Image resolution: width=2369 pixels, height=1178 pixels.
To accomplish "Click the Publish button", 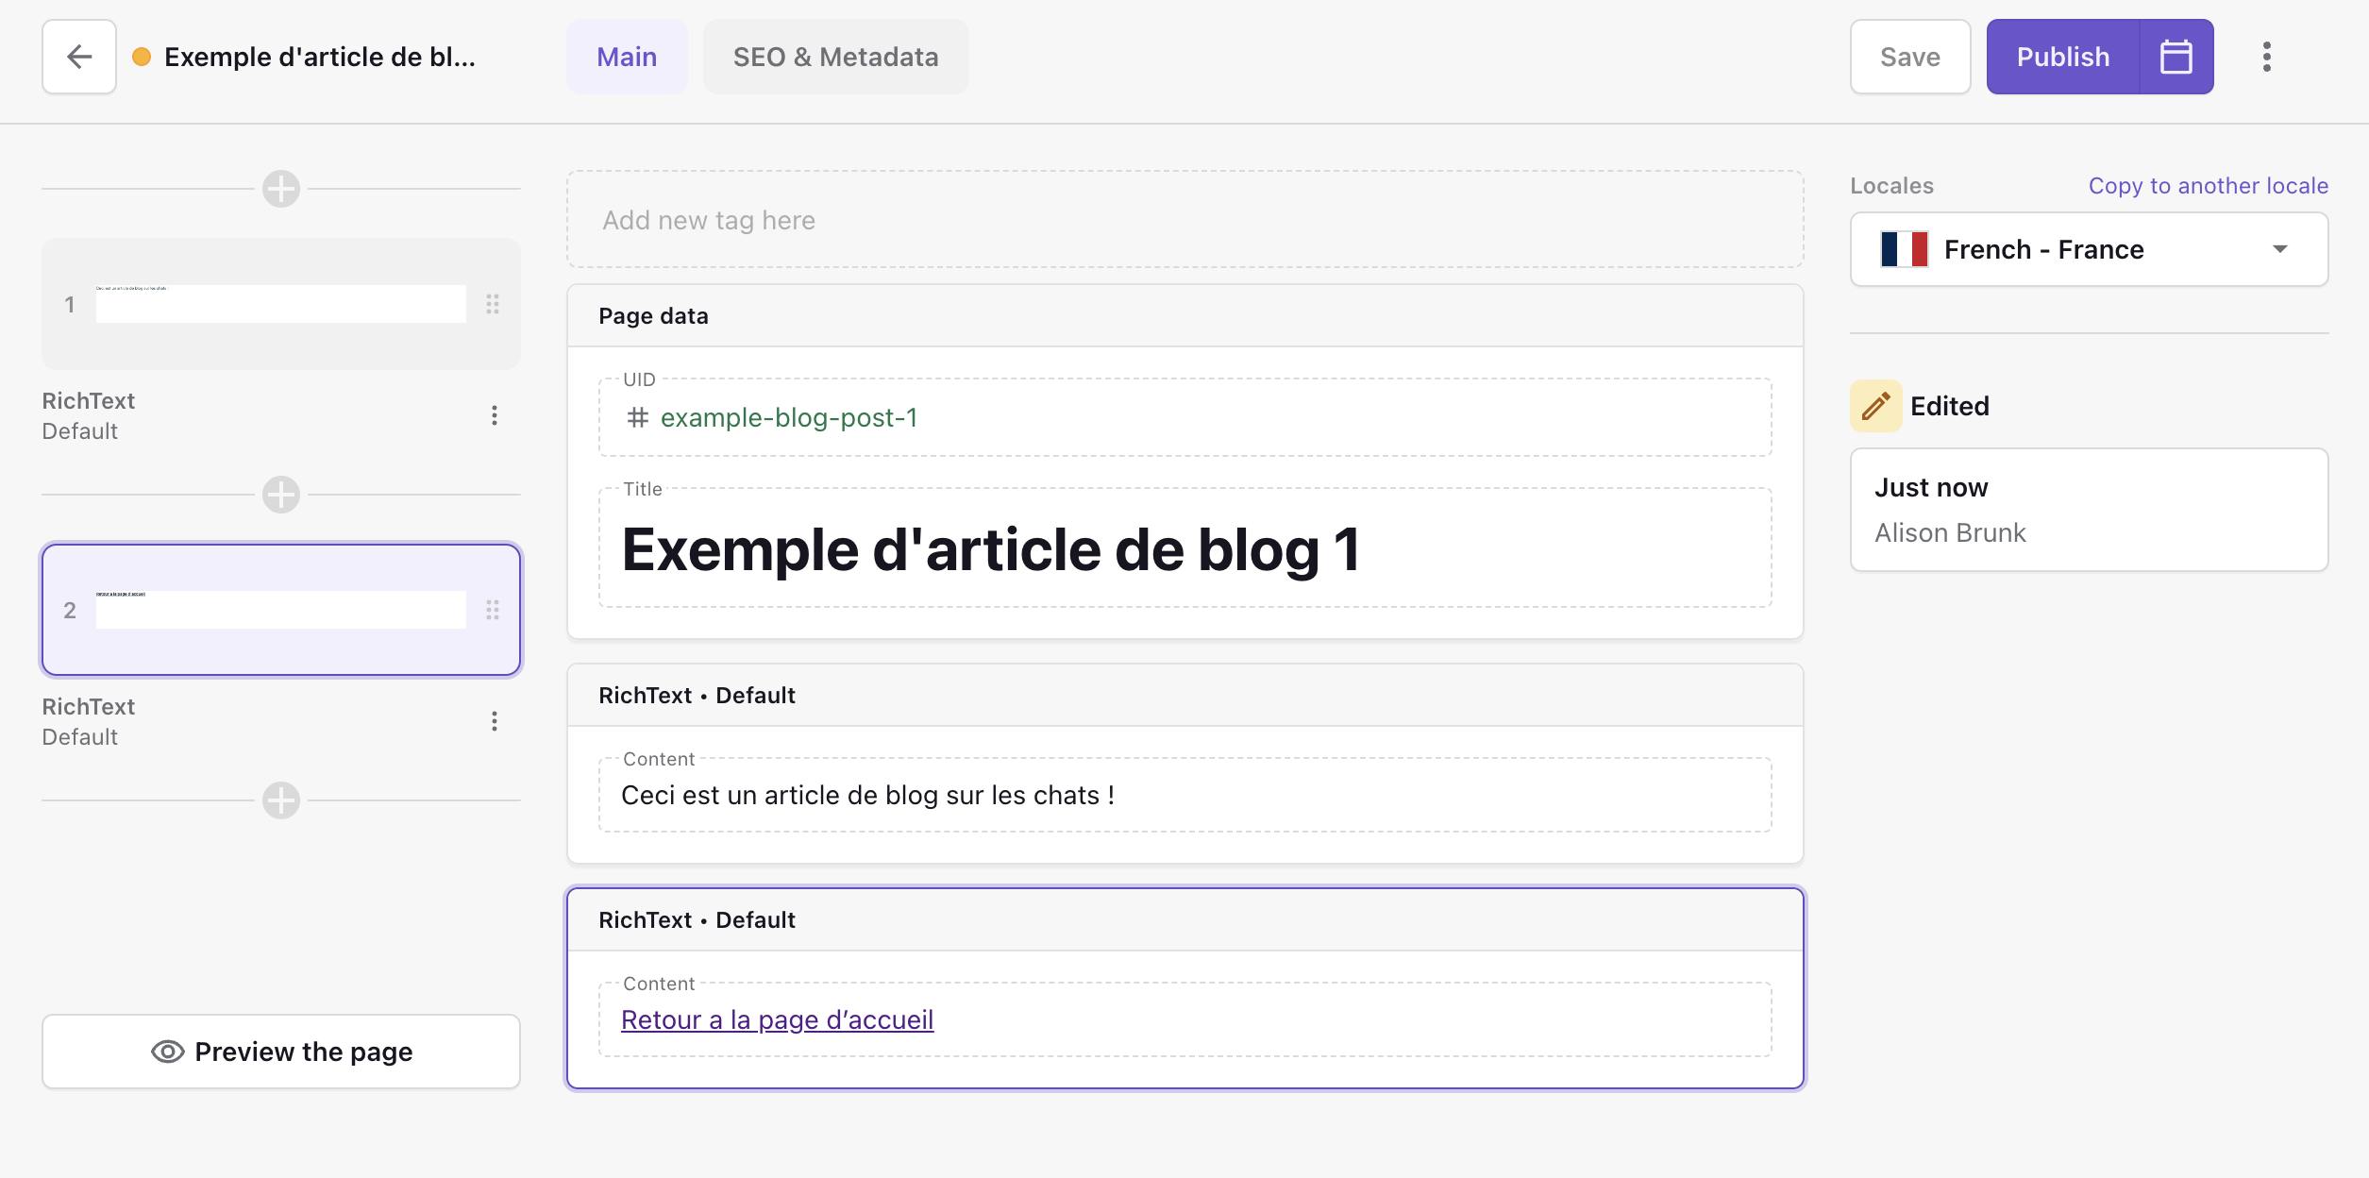I will click(2062, 57).
